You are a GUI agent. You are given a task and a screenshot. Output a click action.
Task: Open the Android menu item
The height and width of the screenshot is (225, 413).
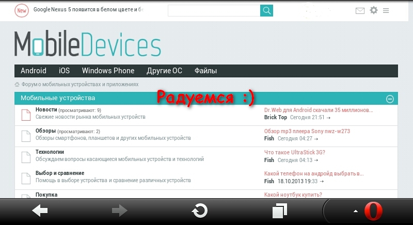point(34,71)
